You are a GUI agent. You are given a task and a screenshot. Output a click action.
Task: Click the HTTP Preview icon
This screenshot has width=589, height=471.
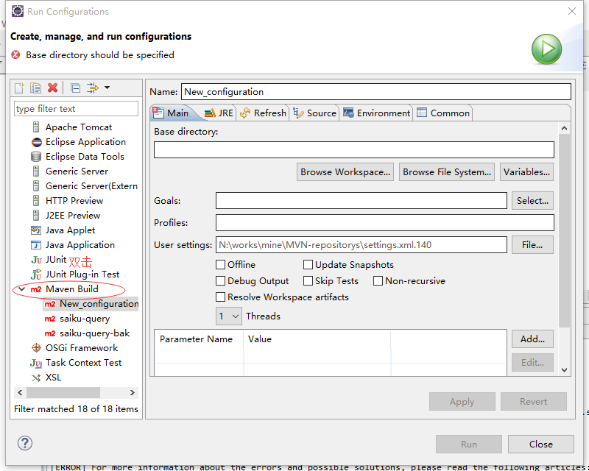36,201
